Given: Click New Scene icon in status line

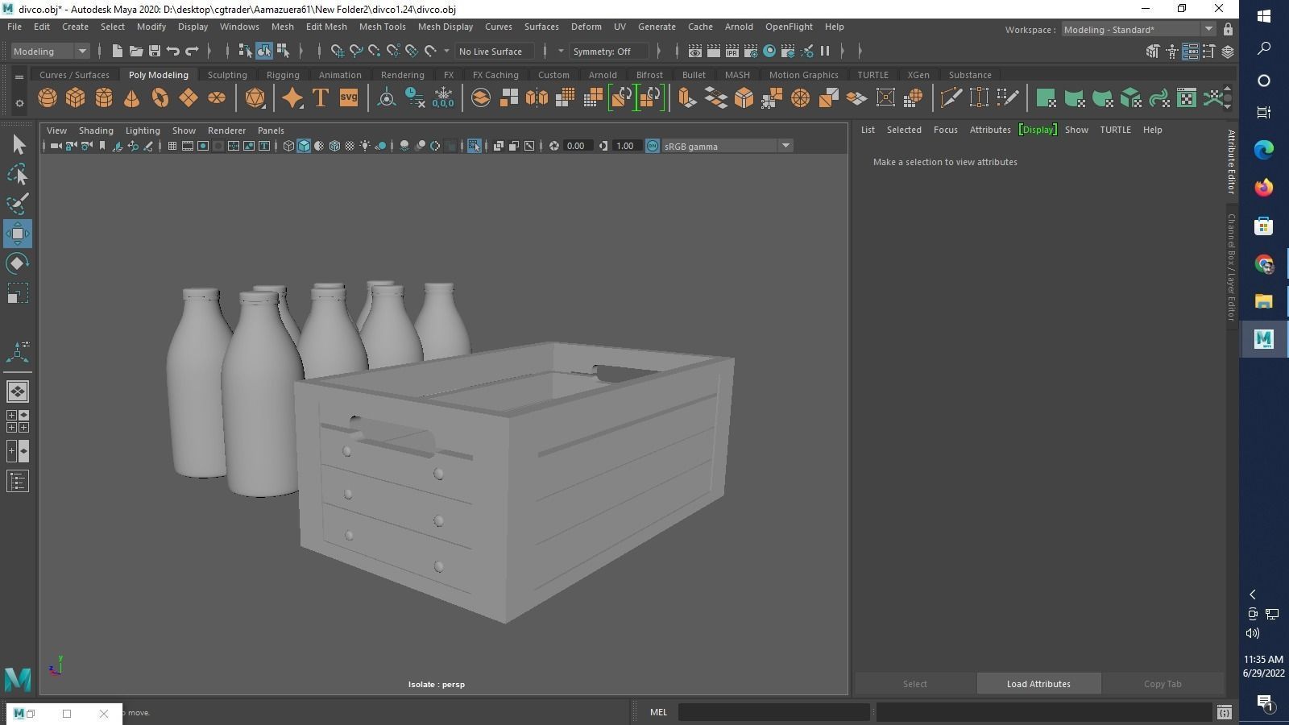Looking at the screenshot, I should [x=118, y=52].
